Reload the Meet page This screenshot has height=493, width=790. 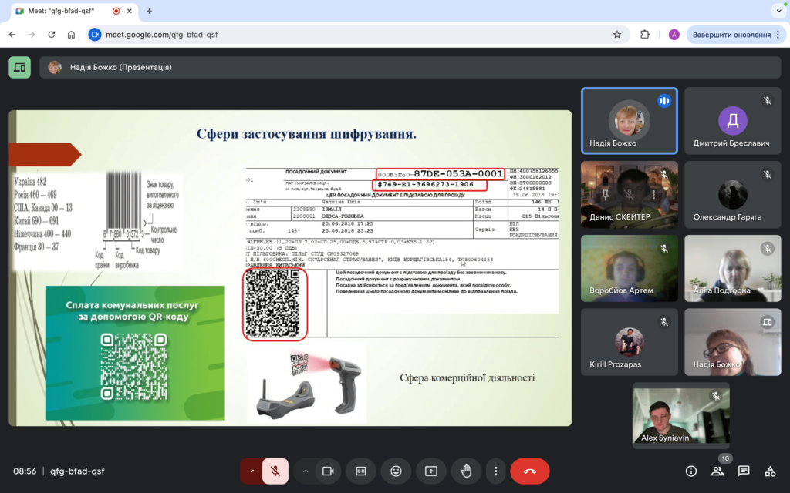tap(52, 35)
